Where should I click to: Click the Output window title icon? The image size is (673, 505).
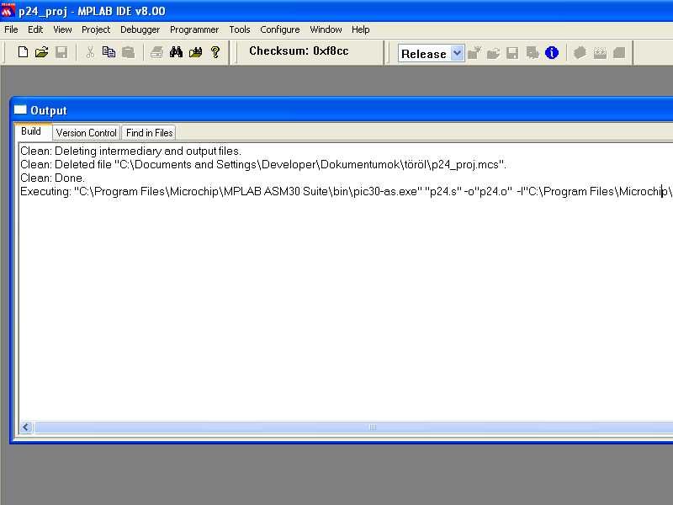tap(20, 110)
